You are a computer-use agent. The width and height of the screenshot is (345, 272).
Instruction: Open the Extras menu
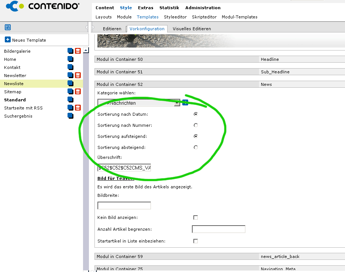point(145,8)
